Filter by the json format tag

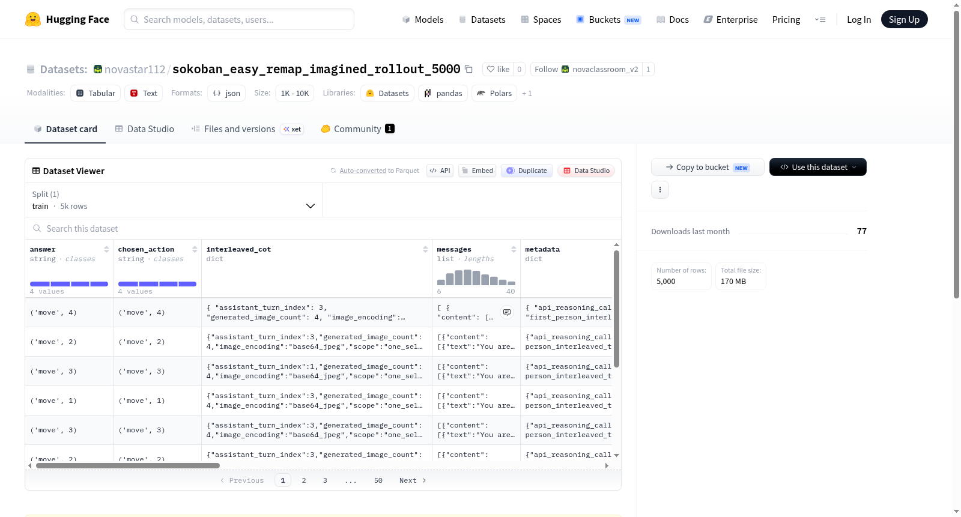point(226,93)
